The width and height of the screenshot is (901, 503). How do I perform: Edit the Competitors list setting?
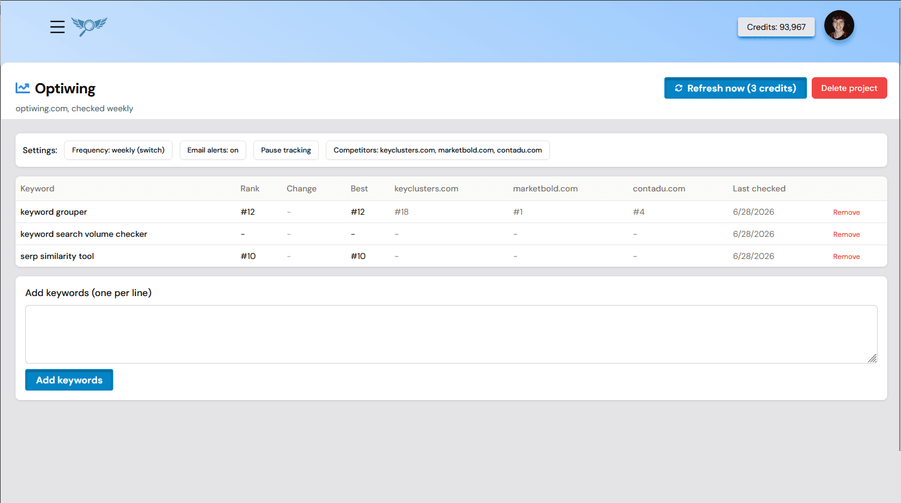click(437, 150)
